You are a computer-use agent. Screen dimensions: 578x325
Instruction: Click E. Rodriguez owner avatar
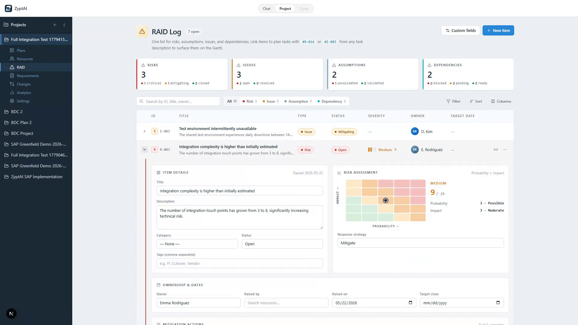tap(415, 150)
